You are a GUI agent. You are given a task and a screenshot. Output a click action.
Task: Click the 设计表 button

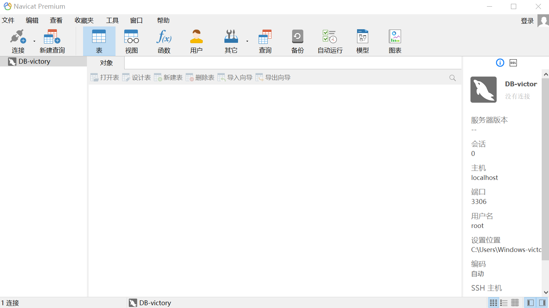(136, 78)
